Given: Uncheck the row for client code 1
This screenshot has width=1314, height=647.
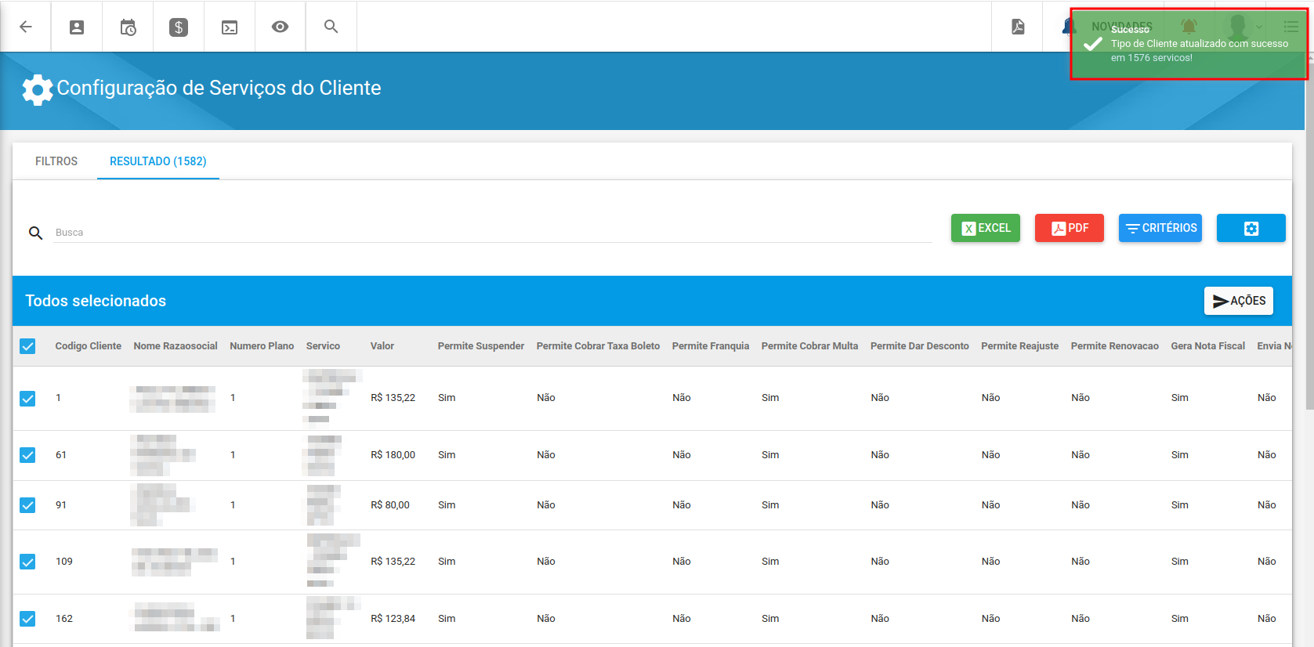Looking at the screenshot, I should coord(27,399).
